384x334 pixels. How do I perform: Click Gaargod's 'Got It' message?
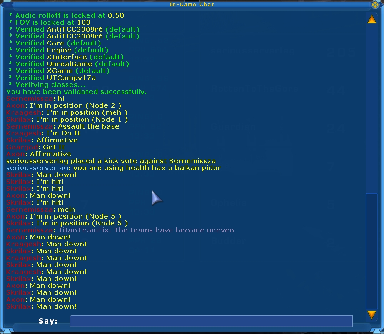pyautogui.click(x=35, y=147)
